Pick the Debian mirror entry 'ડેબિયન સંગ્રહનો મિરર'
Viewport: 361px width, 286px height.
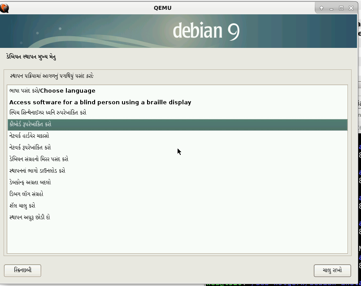coord(177,159)
